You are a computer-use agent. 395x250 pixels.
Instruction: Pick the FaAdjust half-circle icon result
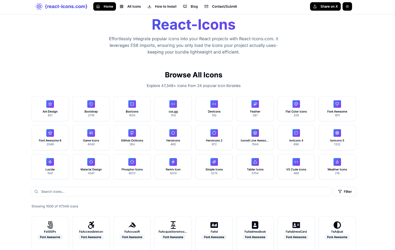[337, 225]
